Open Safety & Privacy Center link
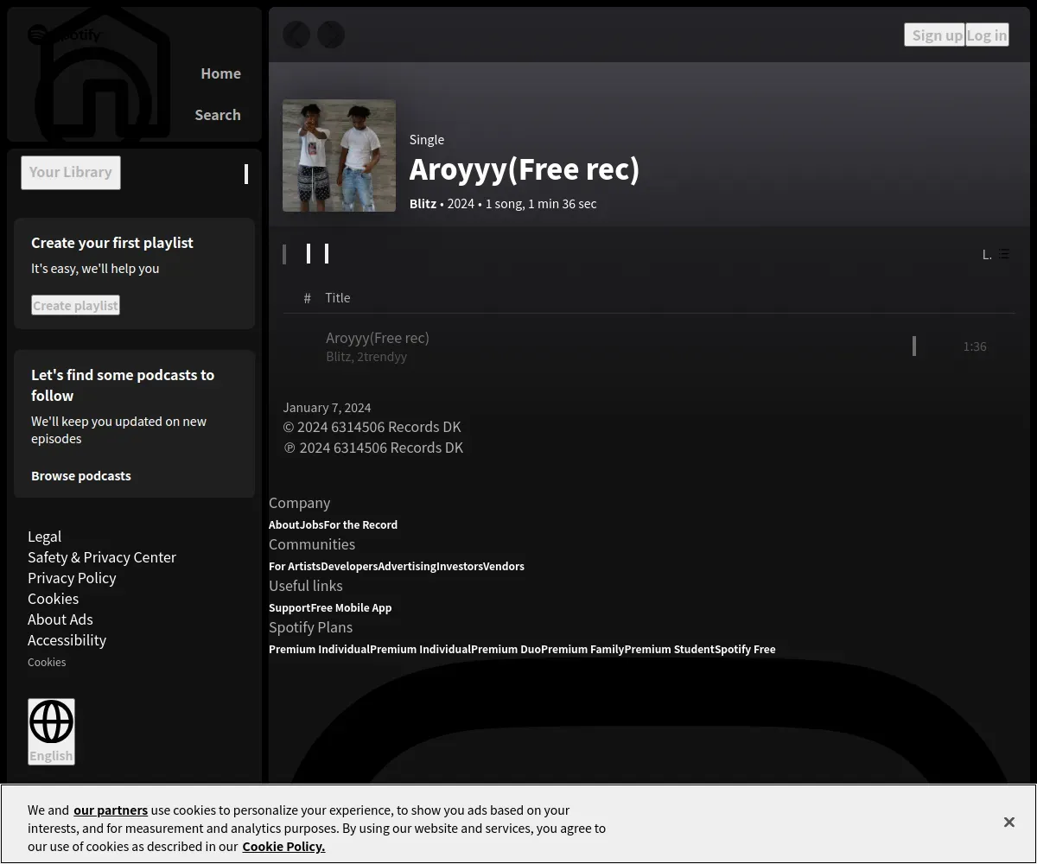The width and height of the screenshot is (1037, 864). 102,557
